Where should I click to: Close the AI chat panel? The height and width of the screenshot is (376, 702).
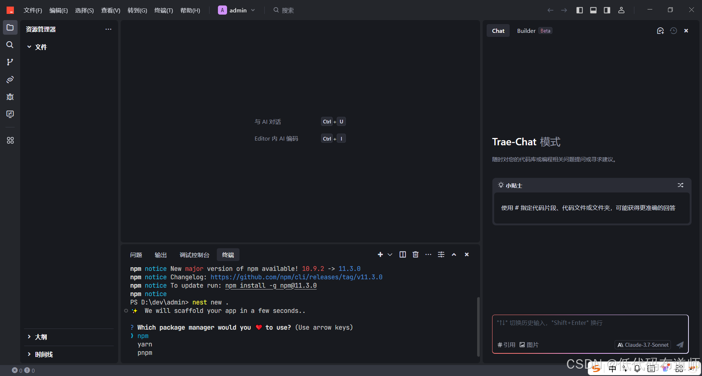point(686,31)
